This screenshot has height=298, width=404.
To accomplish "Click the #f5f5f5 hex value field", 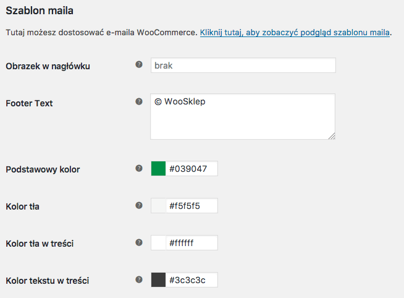I will pos(191,206).
